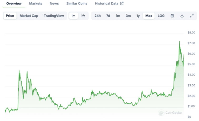The image size is (199, 121).
Task: Select the Max time range
Action: (x=149, y=16)
